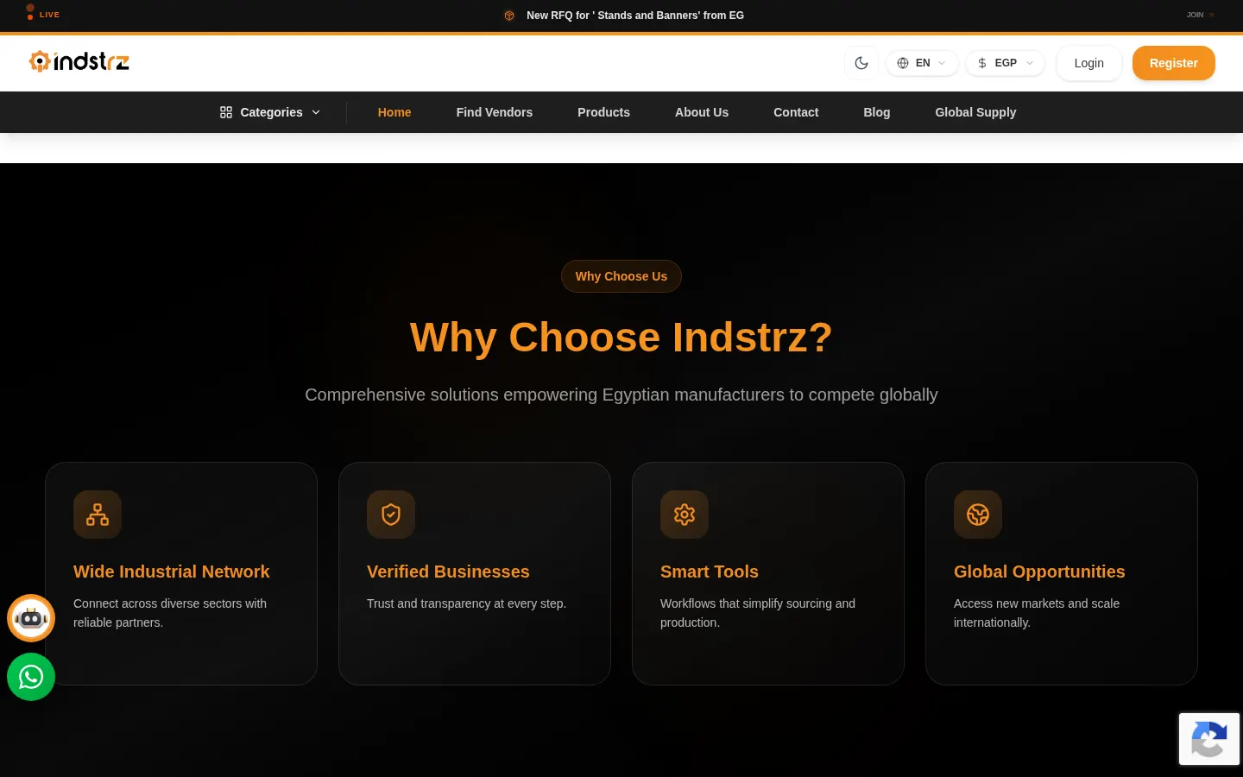Click the Indstrz logo
This screenshot has height=777, width=1243.
coord(79,61)
